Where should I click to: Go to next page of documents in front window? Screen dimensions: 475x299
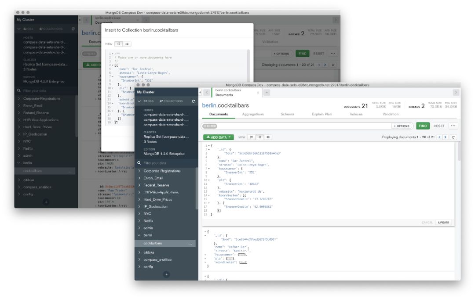[x=445, y=137]
